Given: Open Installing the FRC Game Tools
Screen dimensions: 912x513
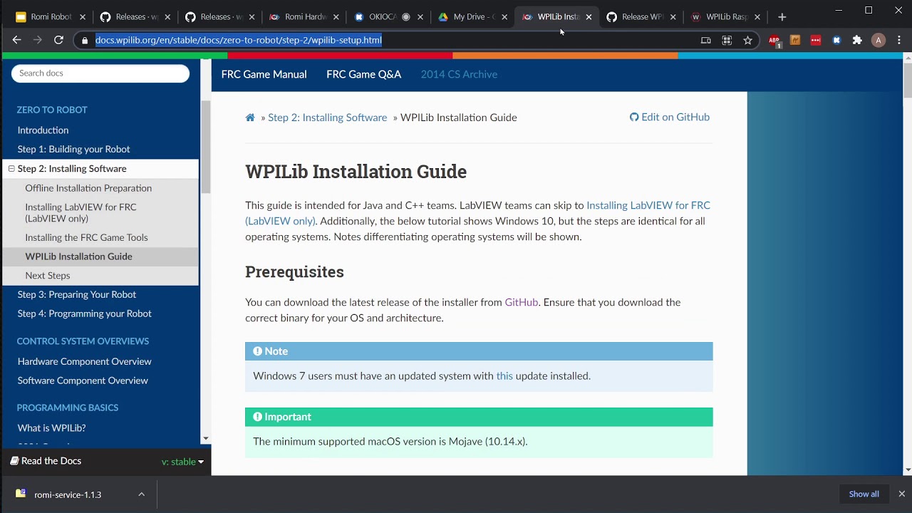Looking at the screenshot, I should click(86, 237).
